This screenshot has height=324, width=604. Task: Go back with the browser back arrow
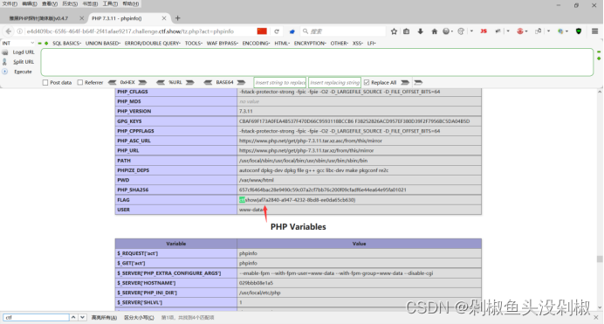coord(9,31)
